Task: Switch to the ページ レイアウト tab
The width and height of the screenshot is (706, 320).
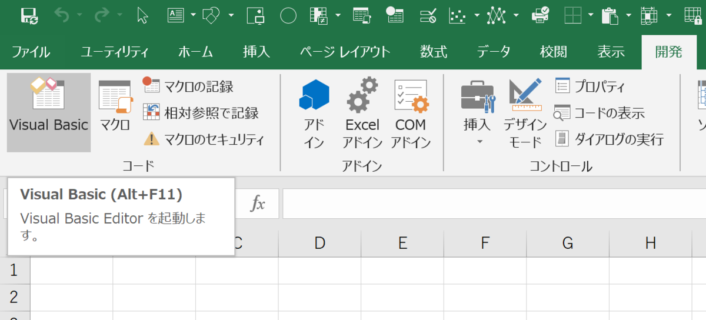Action: (345, 52)
